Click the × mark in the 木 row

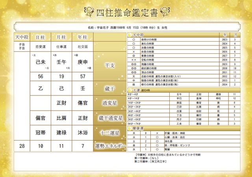tap(157, 133)
